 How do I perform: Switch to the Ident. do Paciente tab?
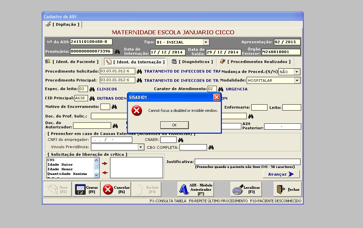tap(72, 62)
